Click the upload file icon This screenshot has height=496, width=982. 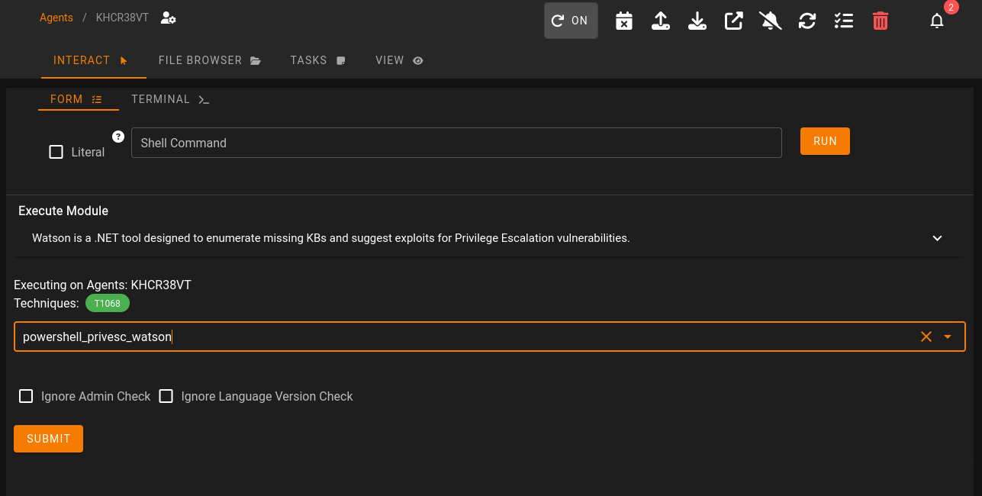(x=661, y=21)
